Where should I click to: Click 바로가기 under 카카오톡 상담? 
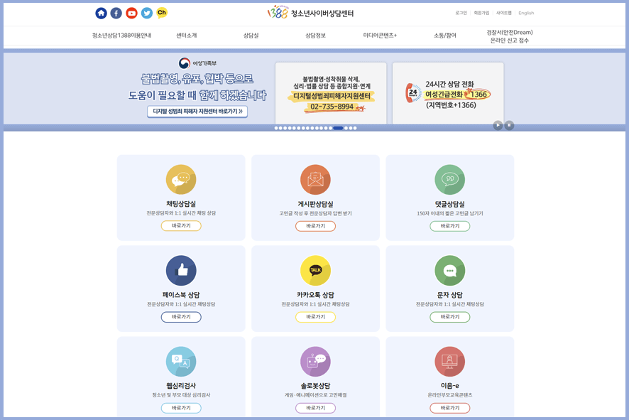[x=315, y=317]
